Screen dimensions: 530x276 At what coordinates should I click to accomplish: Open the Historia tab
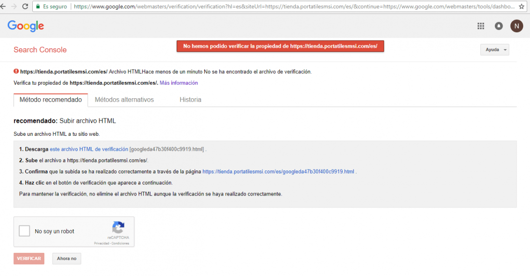point(190,100)
